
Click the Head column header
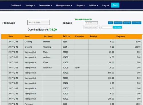(x=33, y=37)
